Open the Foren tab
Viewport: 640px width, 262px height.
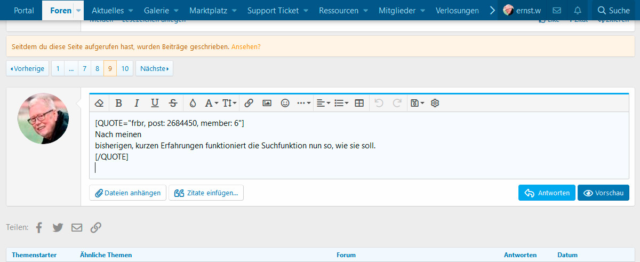(60, 10)
